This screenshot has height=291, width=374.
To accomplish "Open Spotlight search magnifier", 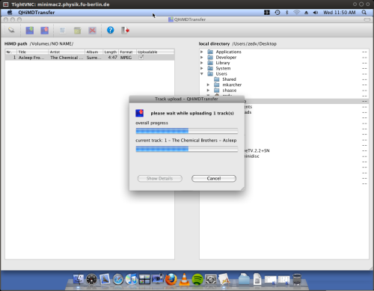I will coord(364,12).
